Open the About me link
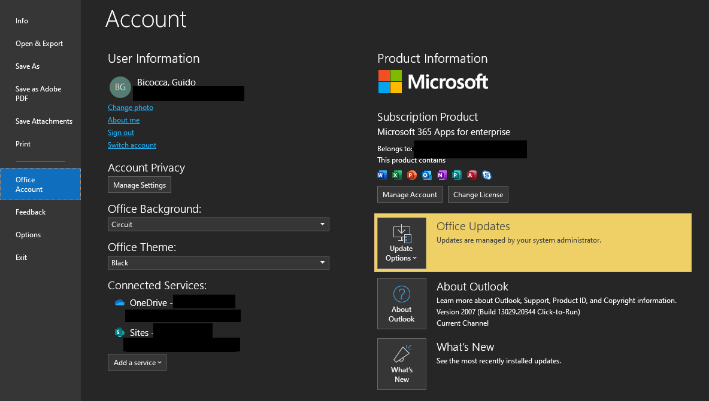The image size is (709, 401). [123, 120]
